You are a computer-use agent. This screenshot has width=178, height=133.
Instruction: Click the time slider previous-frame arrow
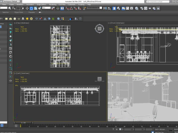tap(14, 123)
